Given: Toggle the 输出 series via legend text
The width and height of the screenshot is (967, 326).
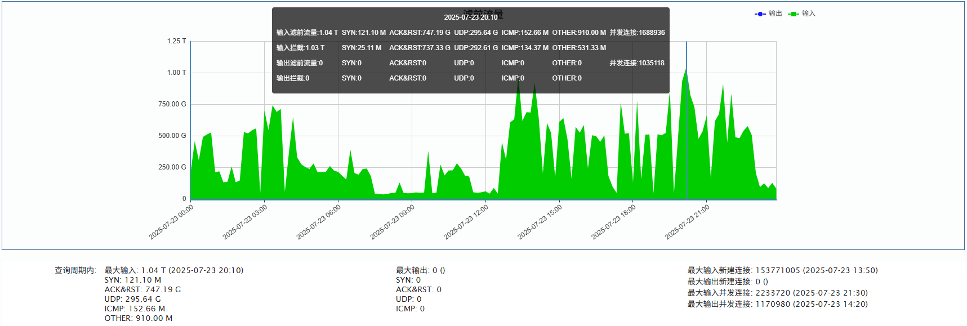Looking at the screenshot, I should pyautogui.click(x=775, y=14).
